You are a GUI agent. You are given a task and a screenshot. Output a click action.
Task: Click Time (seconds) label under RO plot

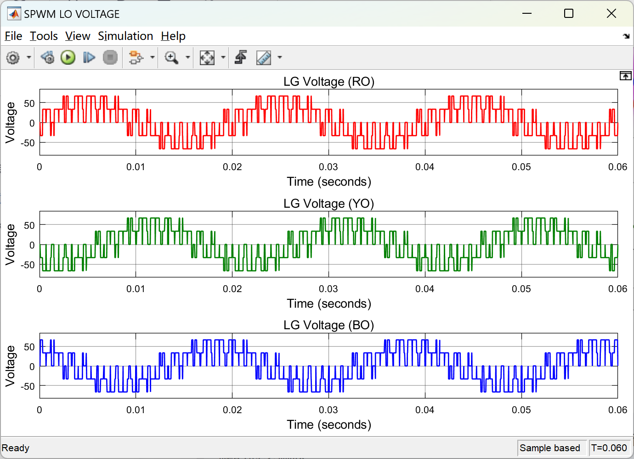click(329, 182)
